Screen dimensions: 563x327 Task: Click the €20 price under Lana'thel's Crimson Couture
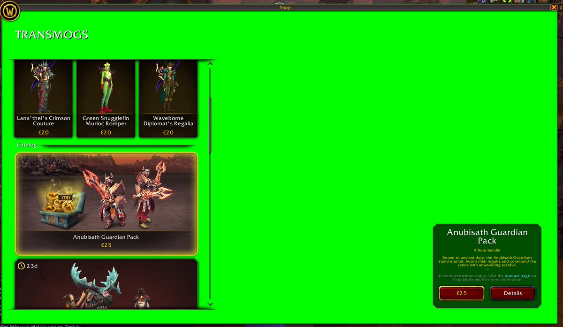[44, 133]
